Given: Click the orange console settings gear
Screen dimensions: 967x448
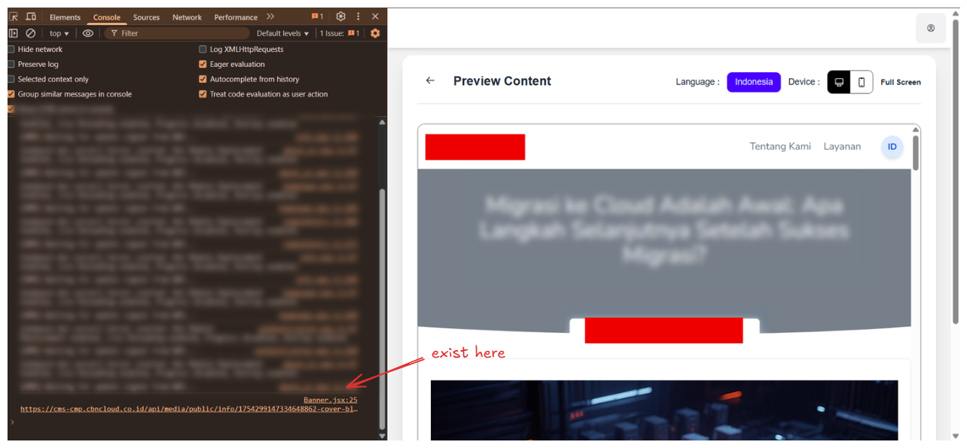Looking at the screenshot, I should coord(375,33).
